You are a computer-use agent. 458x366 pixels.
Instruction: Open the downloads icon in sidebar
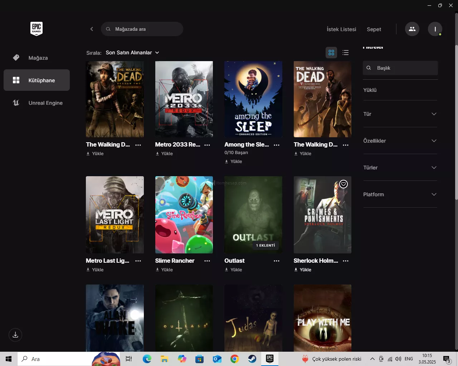15,335
